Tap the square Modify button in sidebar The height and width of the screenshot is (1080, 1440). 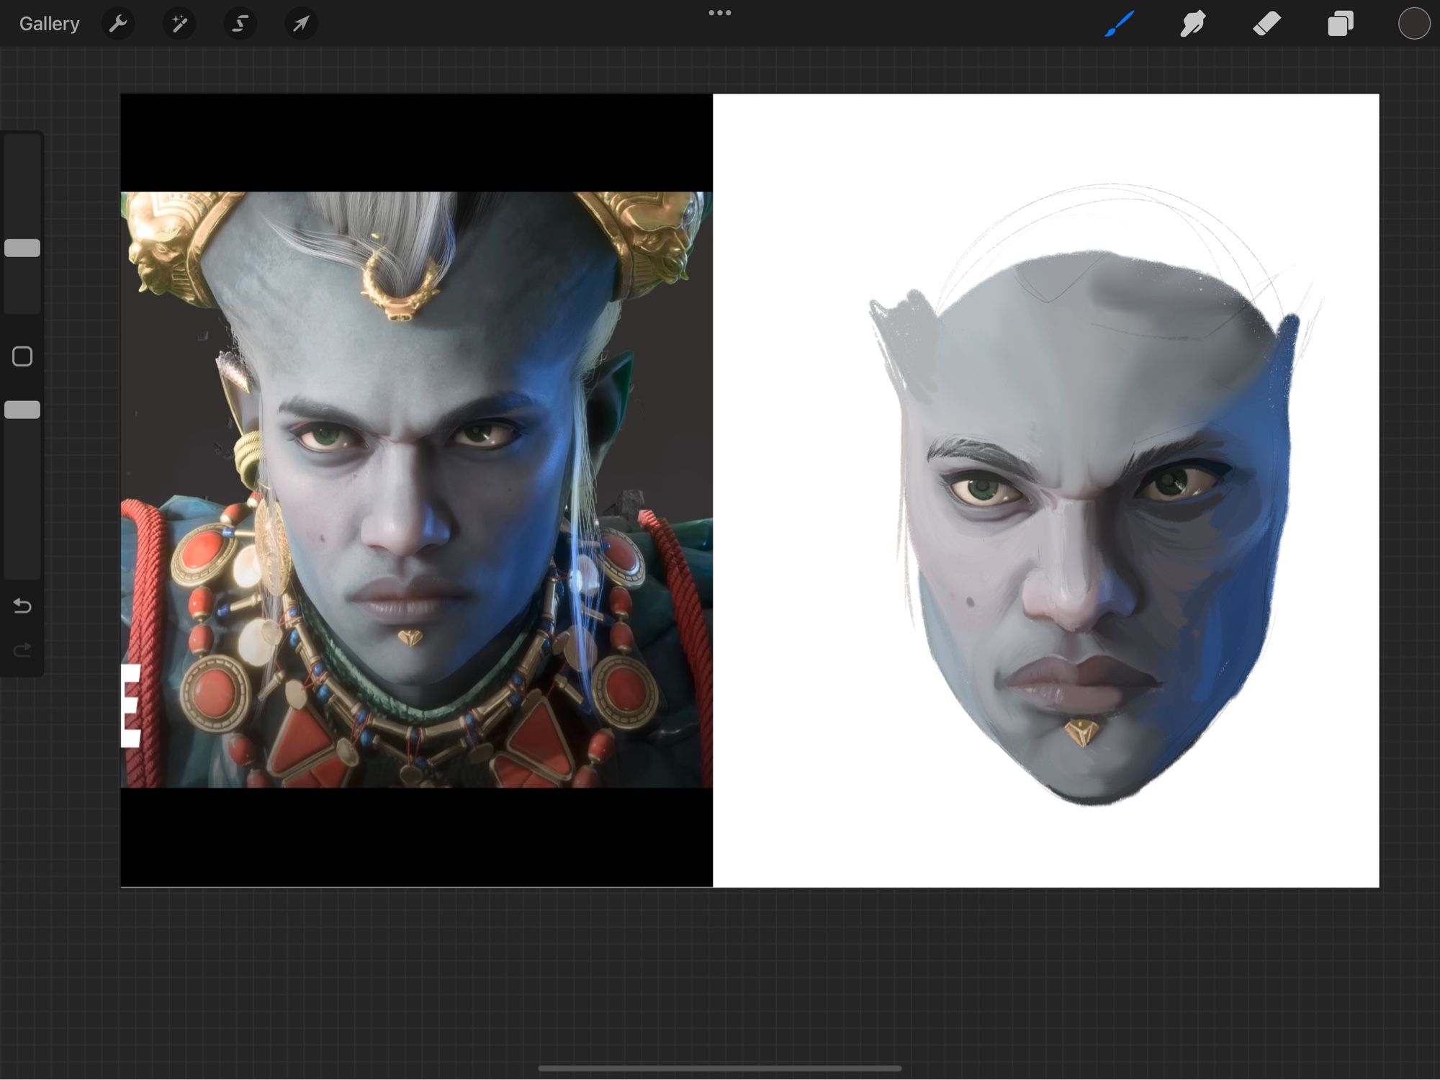(x=22, y=356)
